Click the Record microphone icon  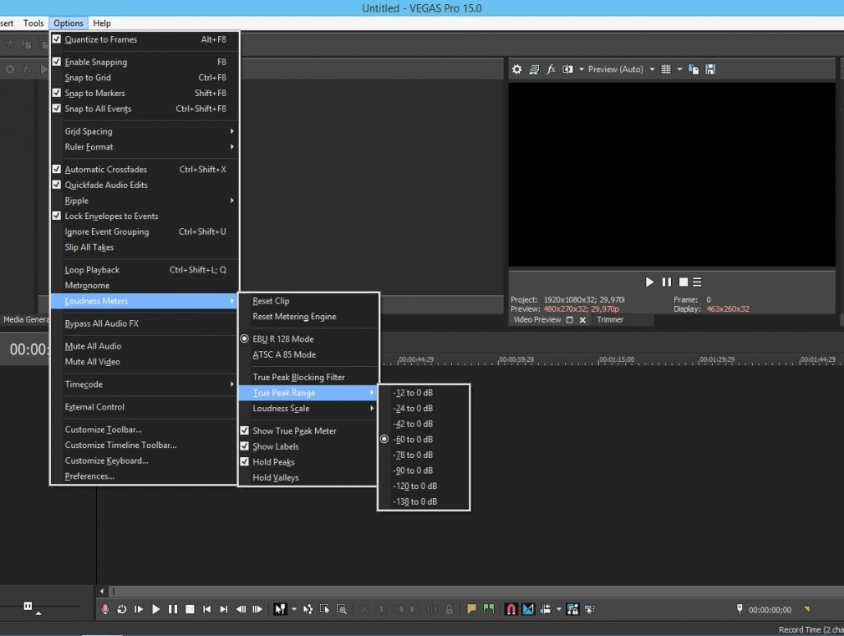105,609
